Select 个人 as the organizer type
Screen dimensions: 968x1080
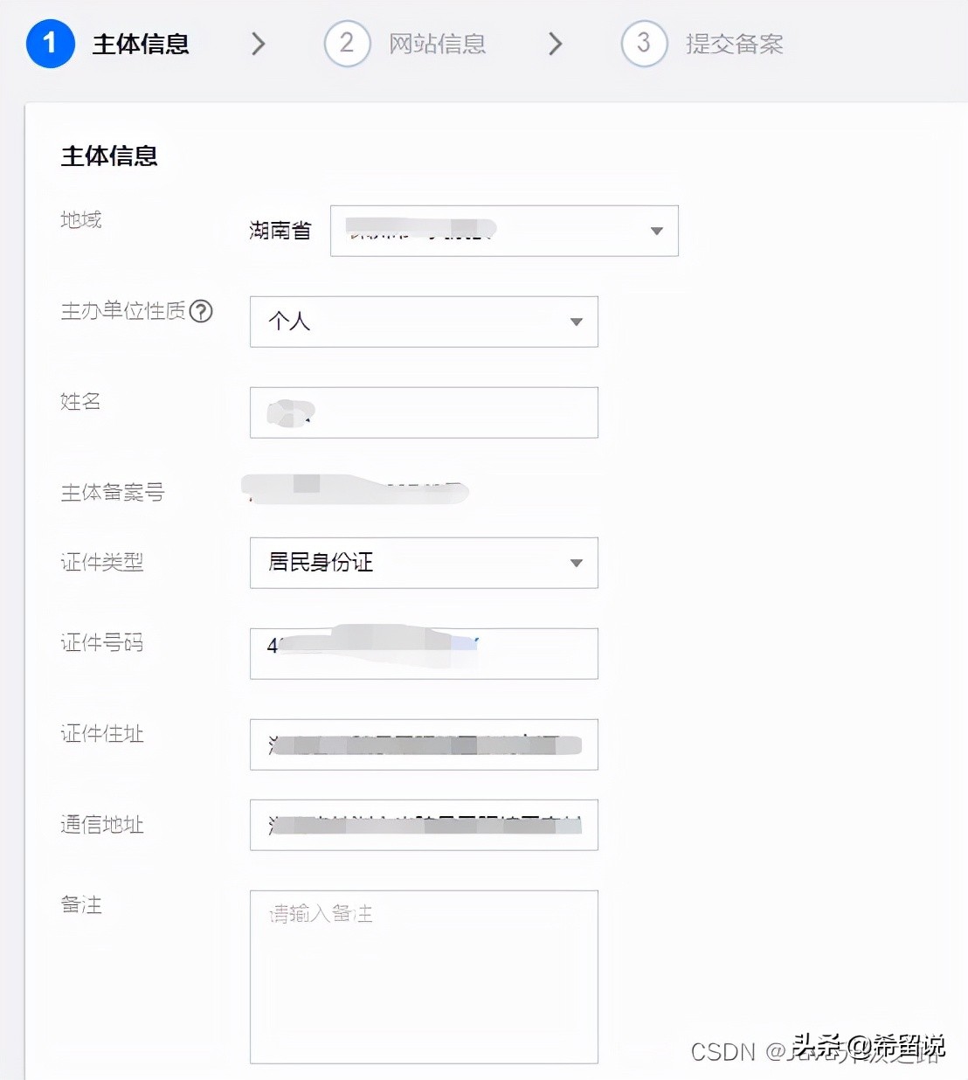tap(287, 322)
